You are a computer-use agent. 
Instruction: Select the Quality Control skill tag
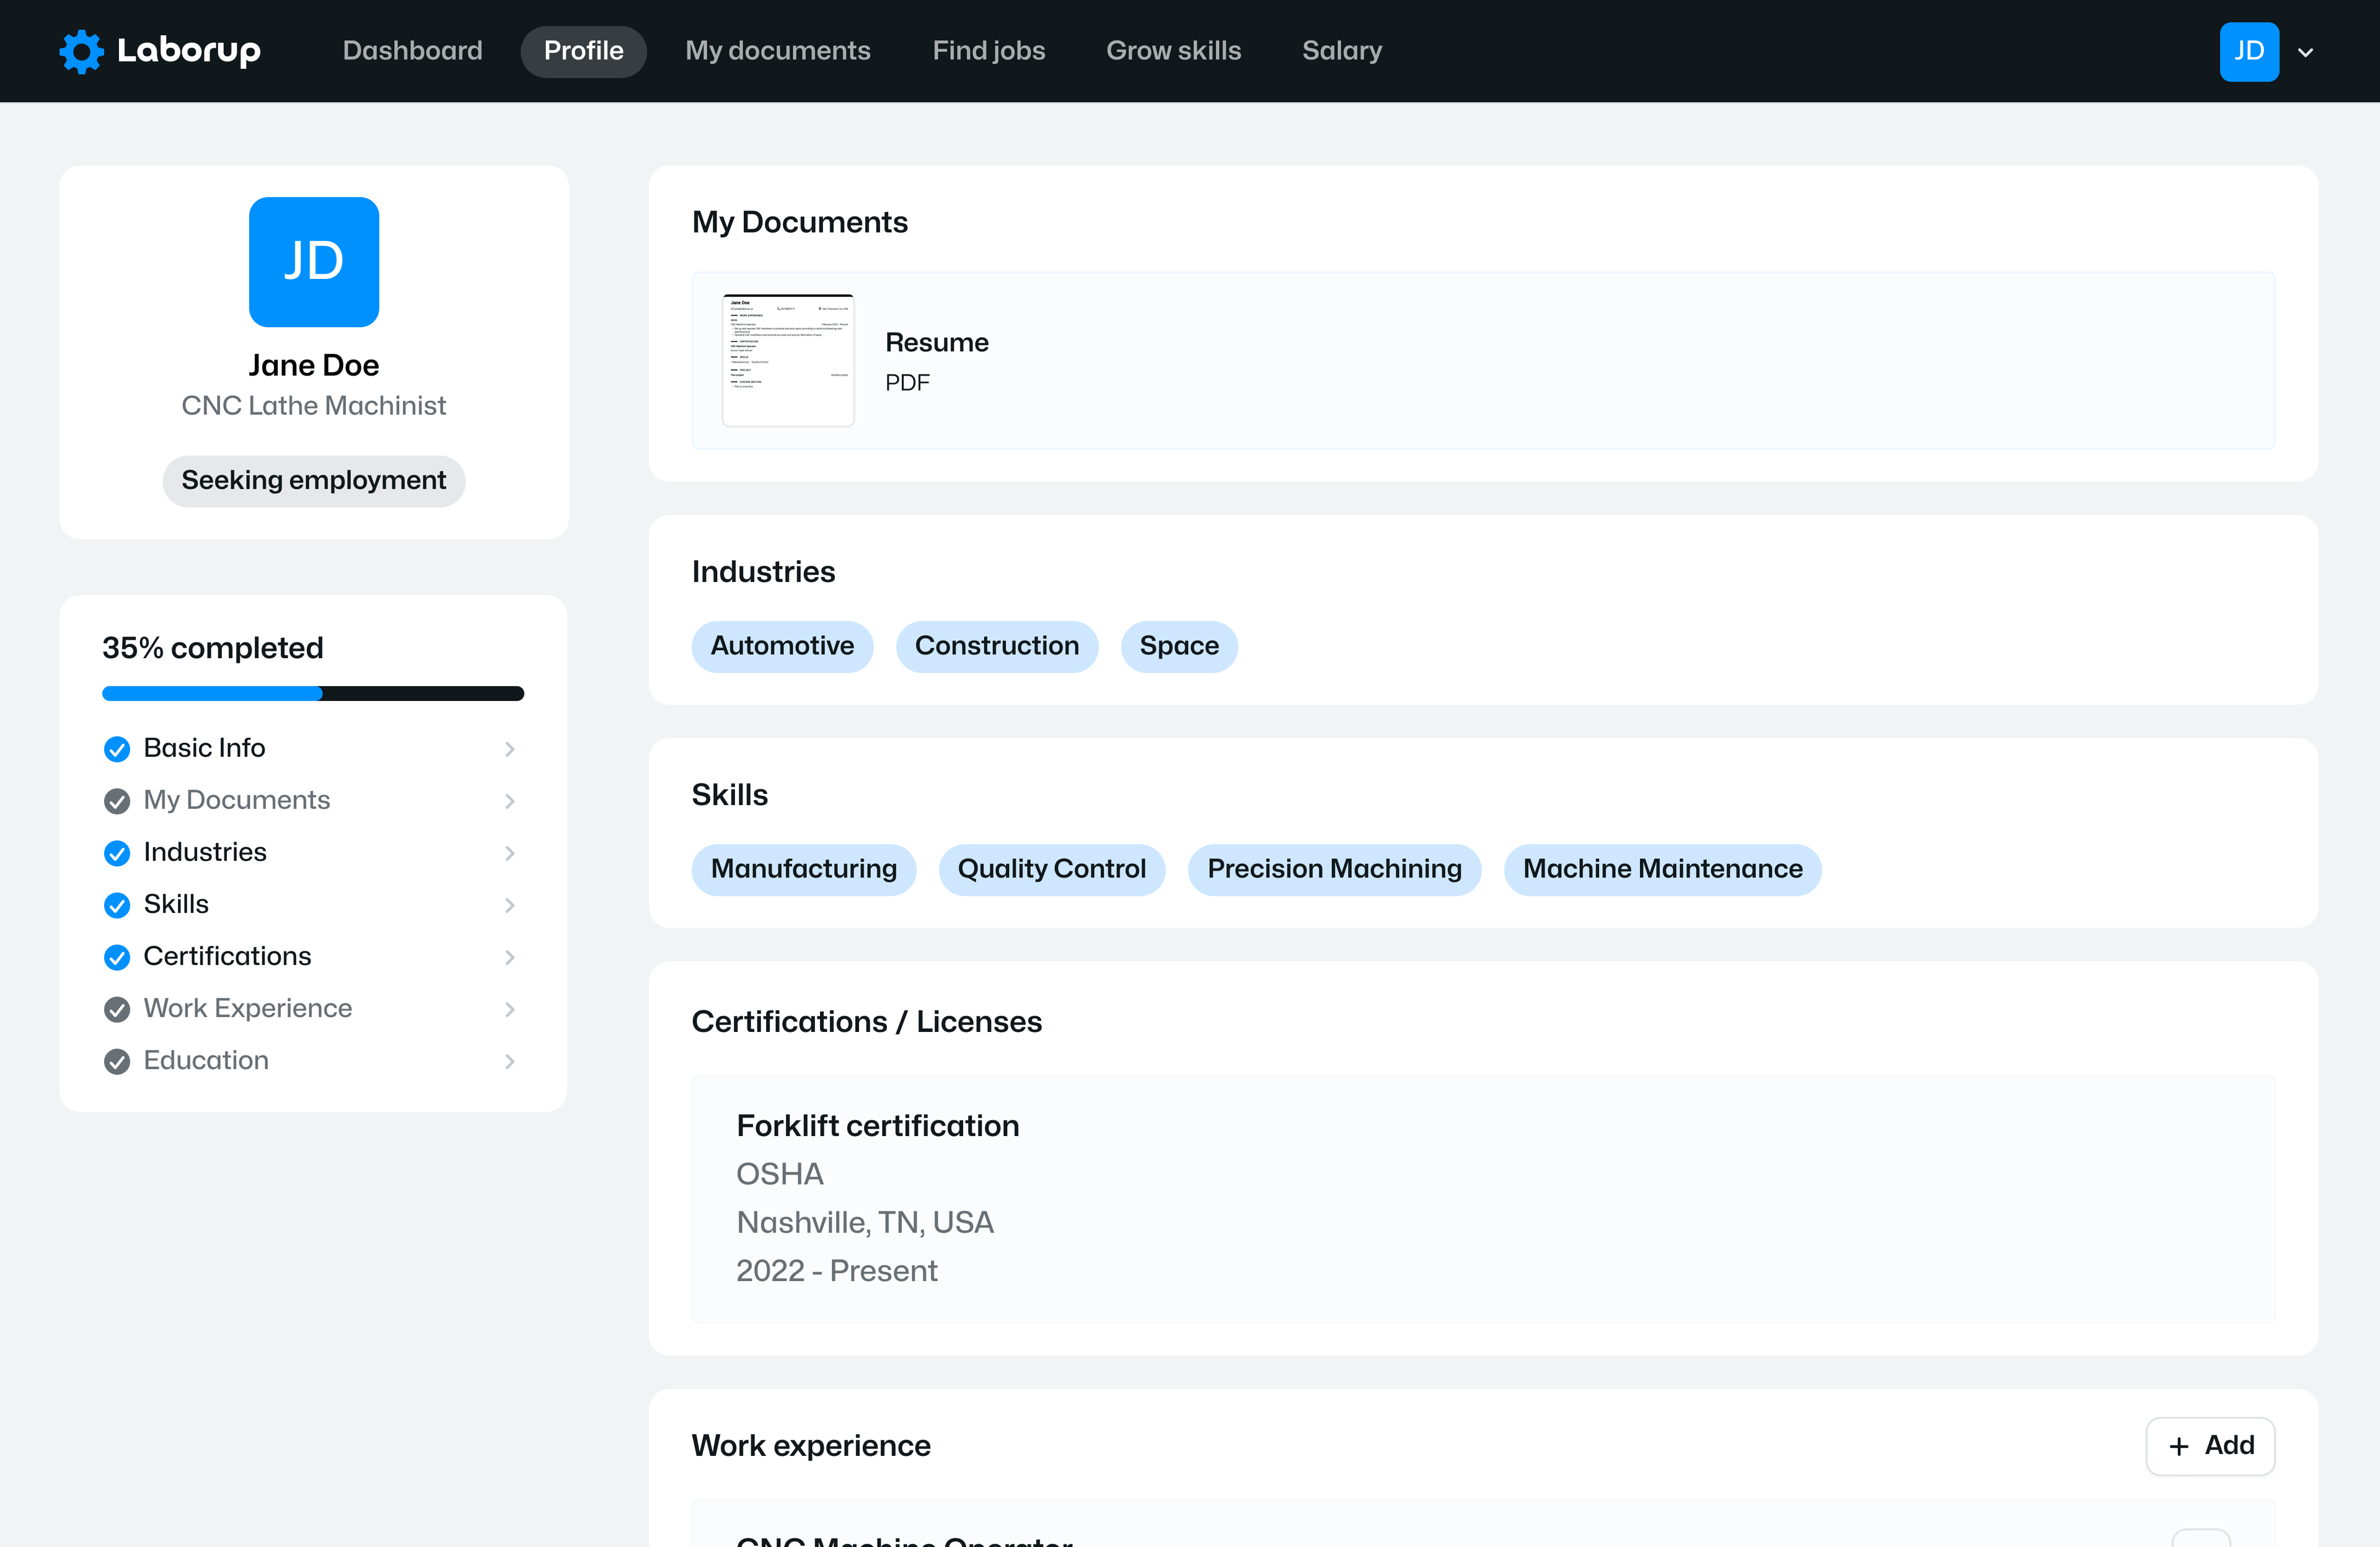1051,869
